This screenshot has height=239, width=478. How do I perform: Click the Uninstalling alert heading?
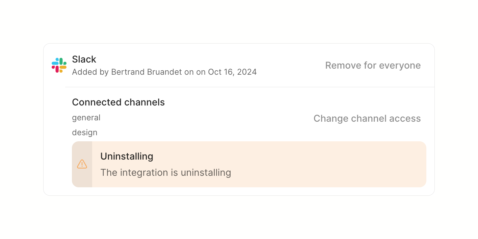click(127, 156)
